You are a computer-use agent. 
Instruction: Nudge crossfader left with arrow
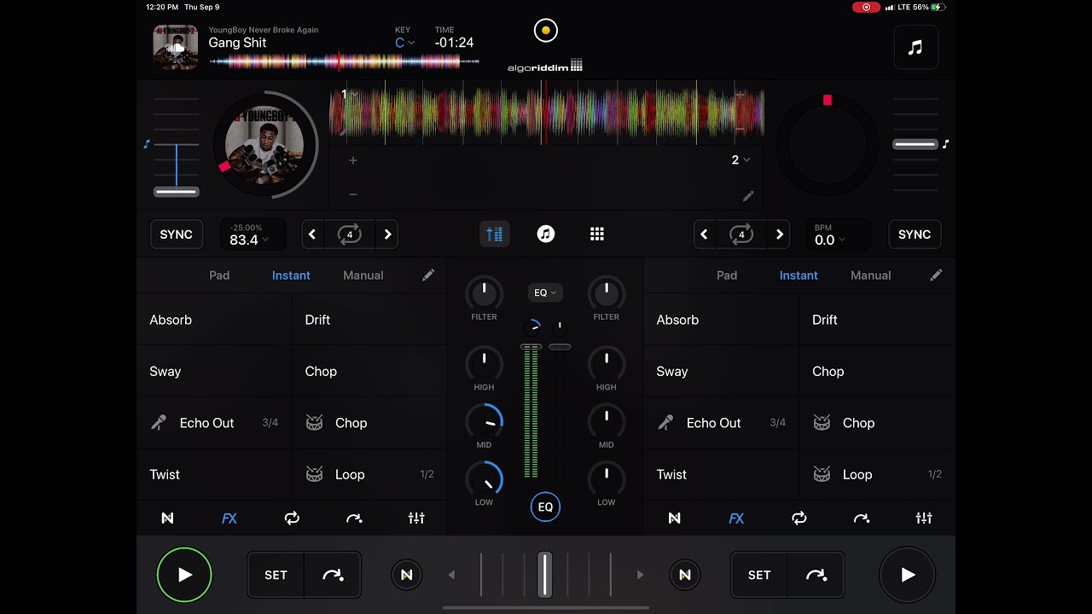tap(452, 575)
